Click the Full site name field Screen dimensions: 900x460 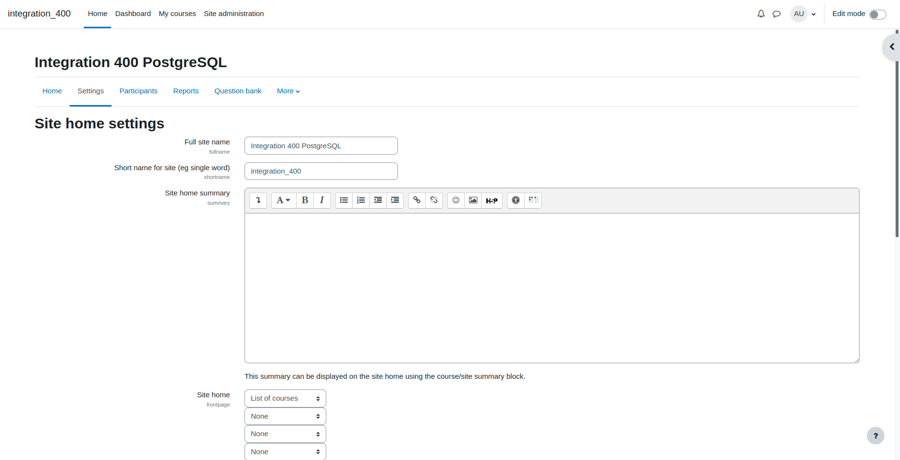(321, 146)
